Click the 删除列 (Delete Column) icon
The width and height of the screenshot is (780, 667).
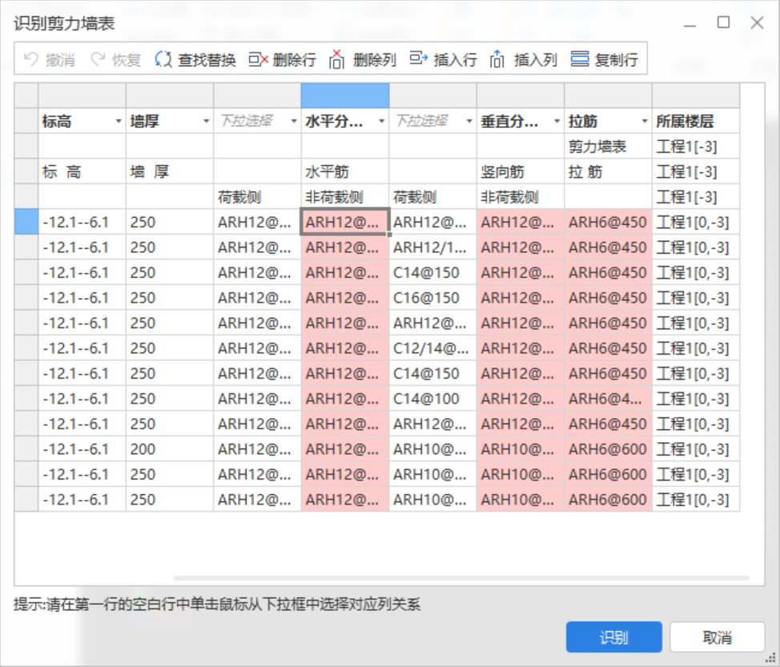click(336, 59)
